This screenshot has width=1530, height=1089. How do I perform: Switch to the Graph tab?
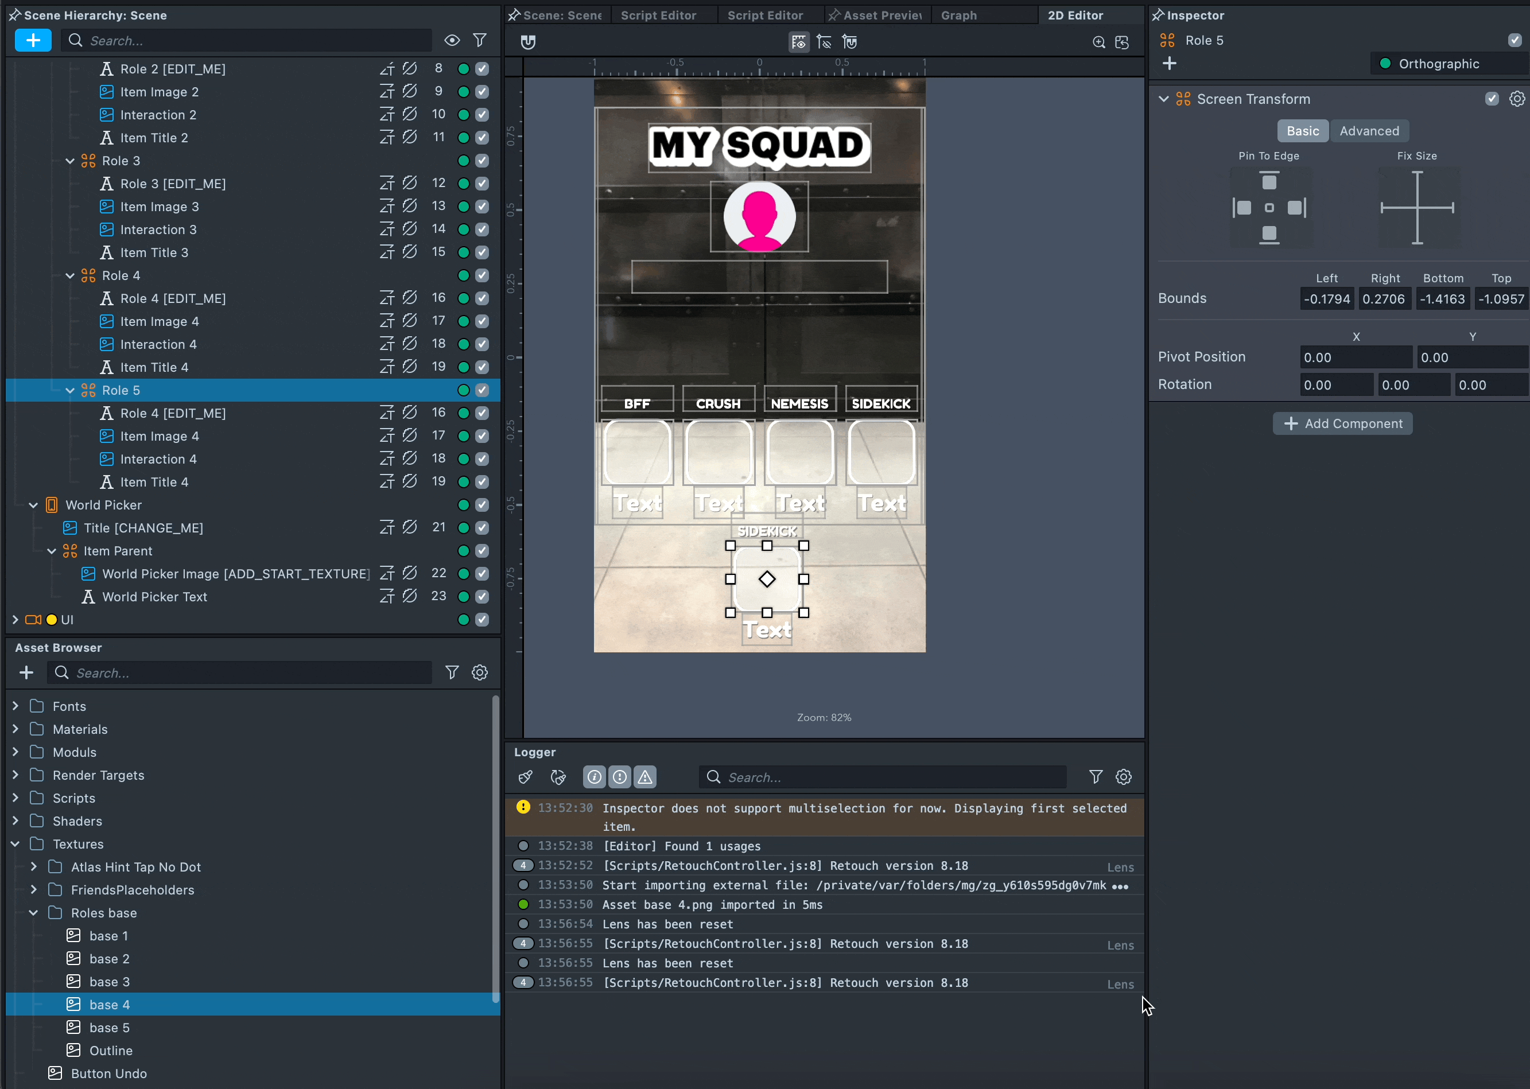point(958,15)
